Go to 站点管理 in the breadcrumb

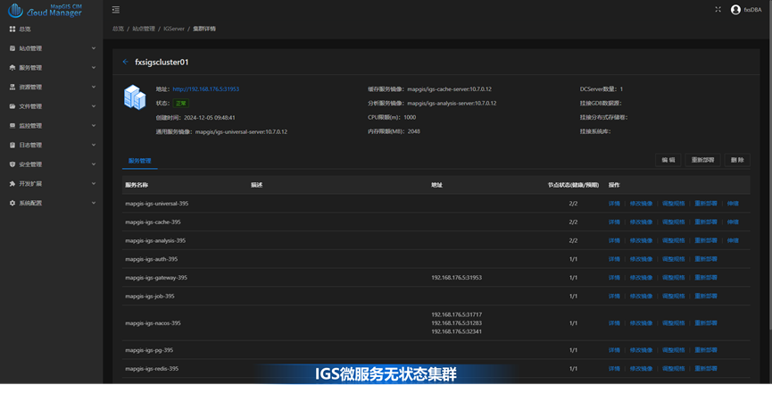(144, 29)
